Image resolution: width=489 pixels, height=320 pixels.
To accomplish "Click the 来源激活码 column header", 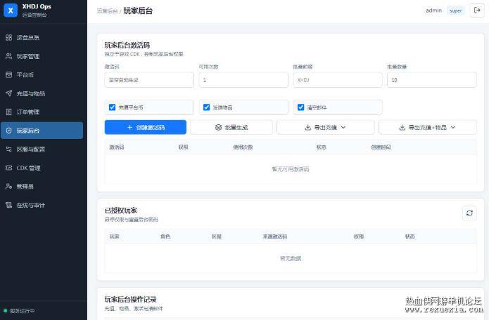I will [x=274, y=236].
